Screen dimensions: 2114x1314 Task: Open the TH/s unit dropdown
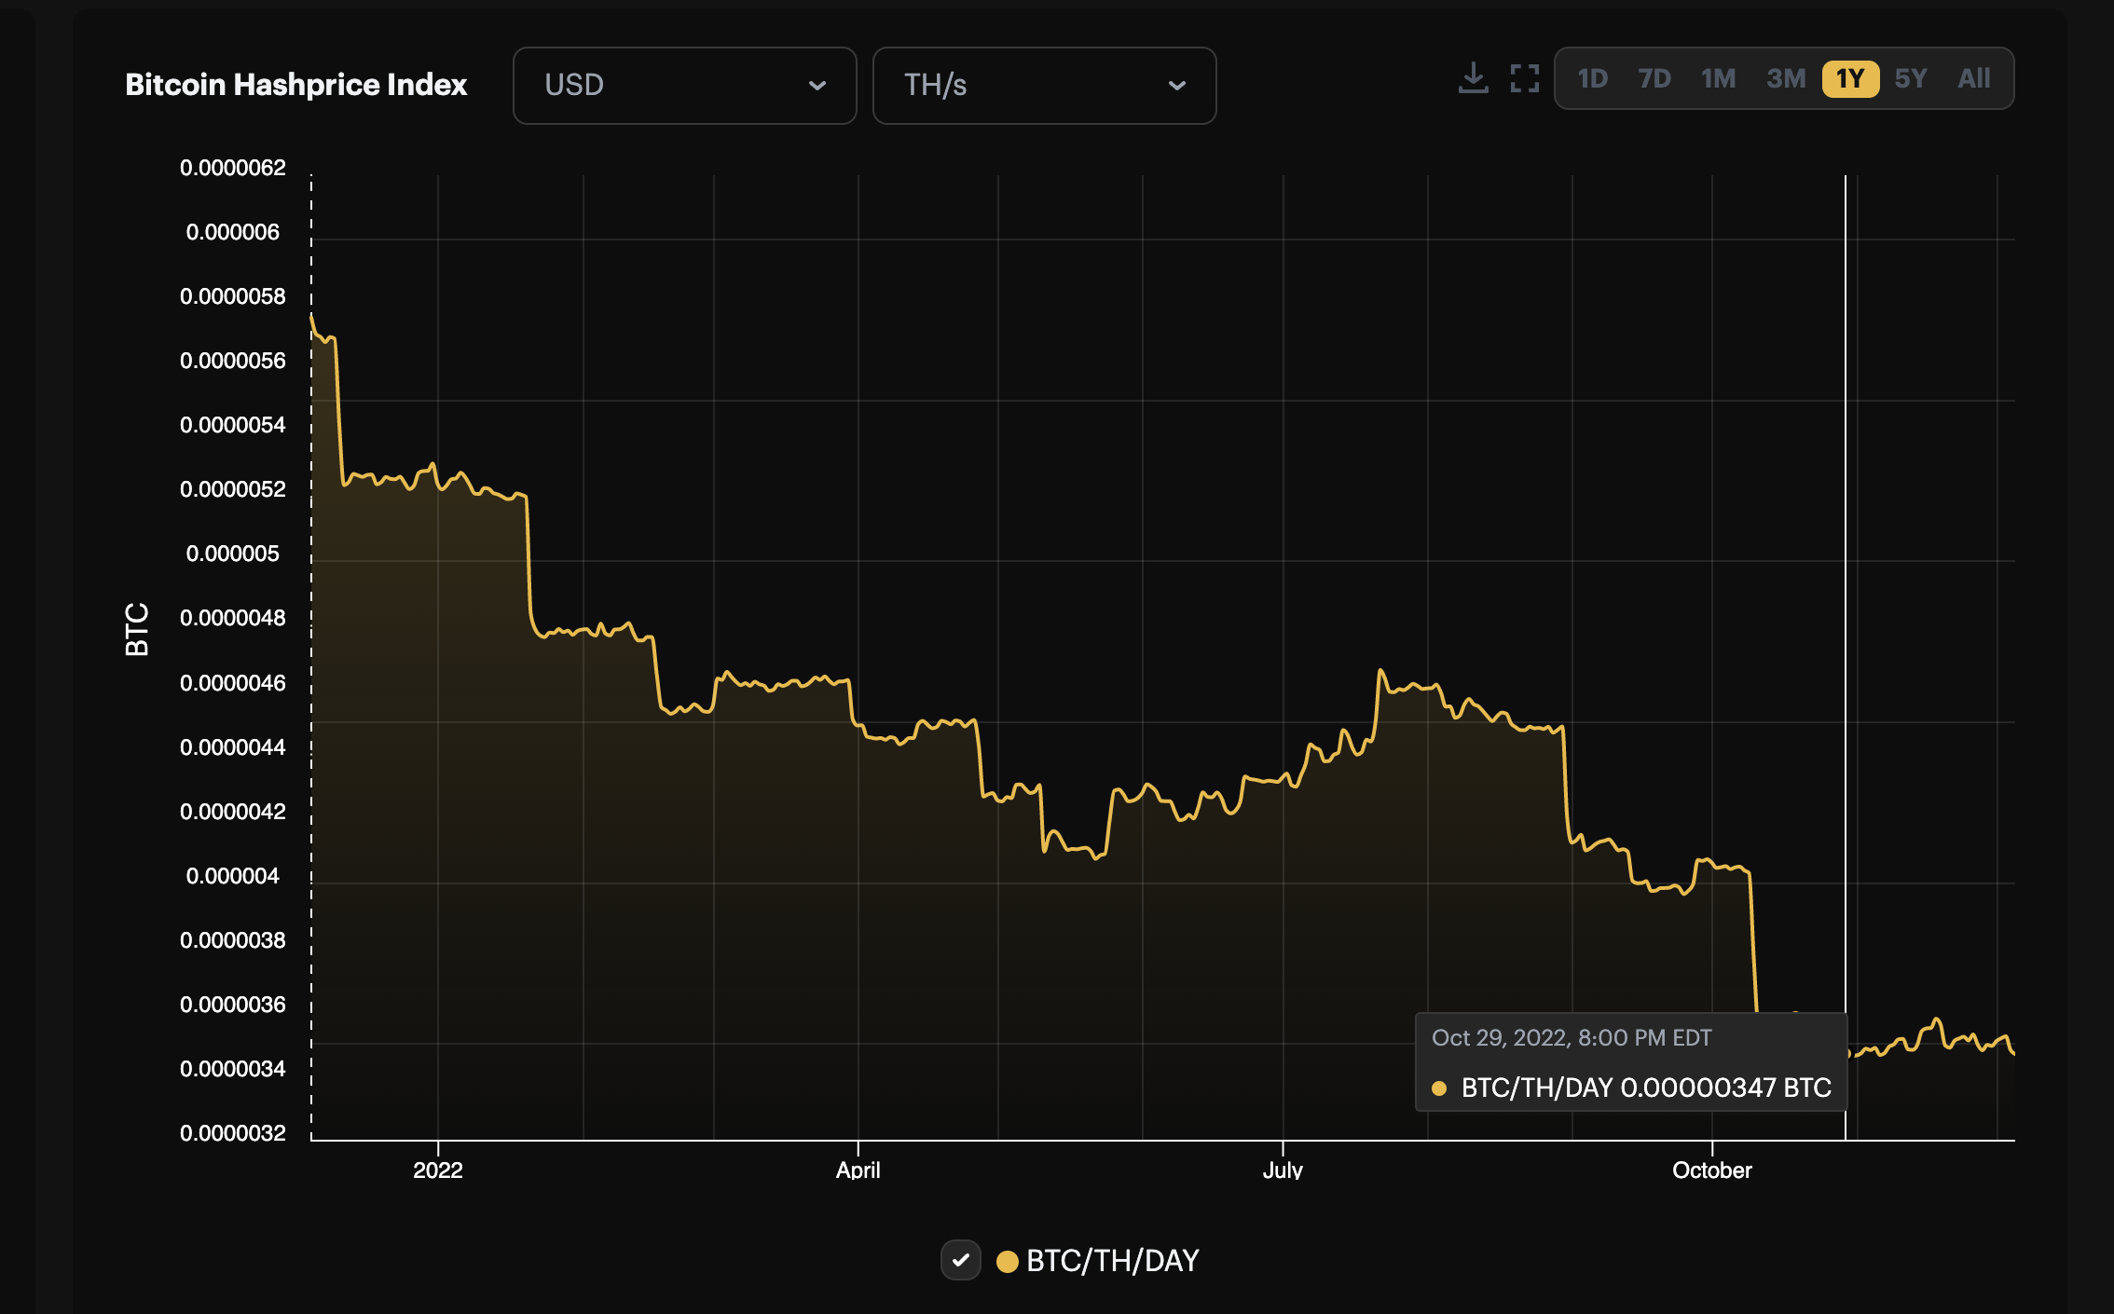pyautogui.click(x=1044, y=86)
